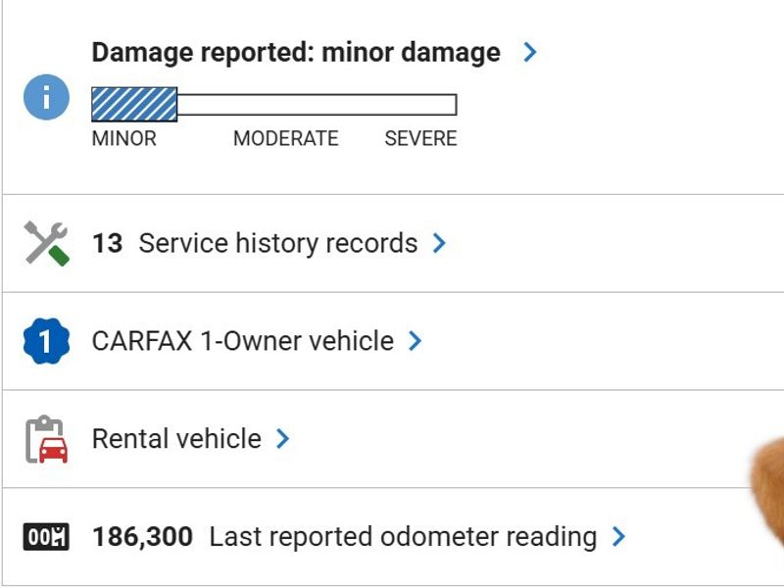This screenshot has width=784, height=588.
Task: Click the wrench and screwdriver service icon
Action: point(45,243)
